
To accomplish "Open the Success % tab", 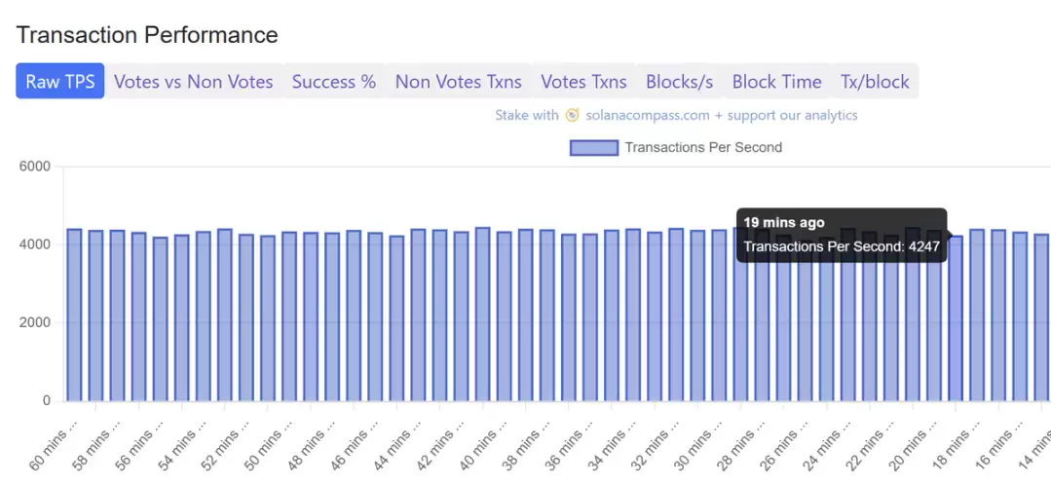I will 333,82.
